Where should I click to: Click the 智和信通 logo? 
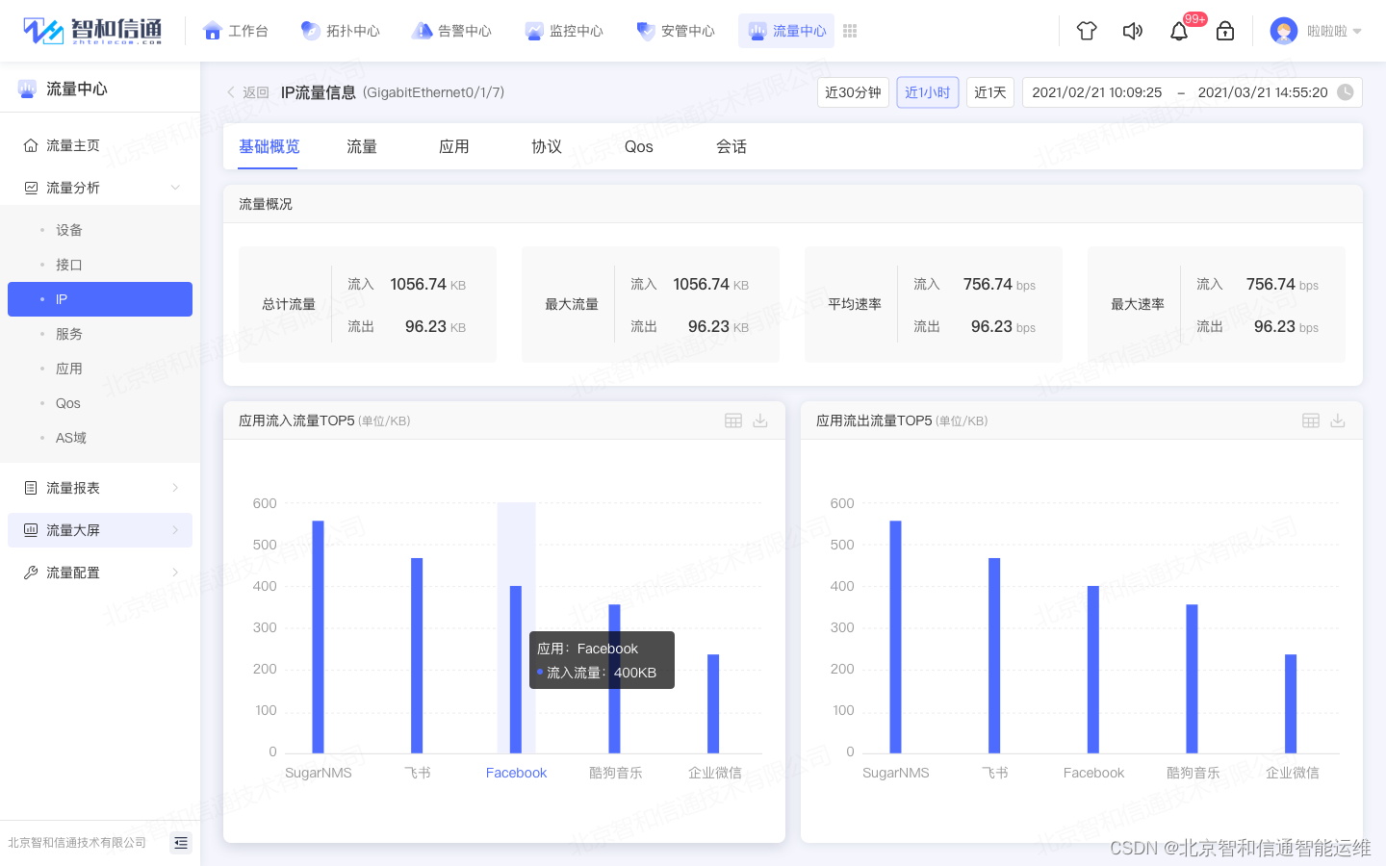pos(92,31)
